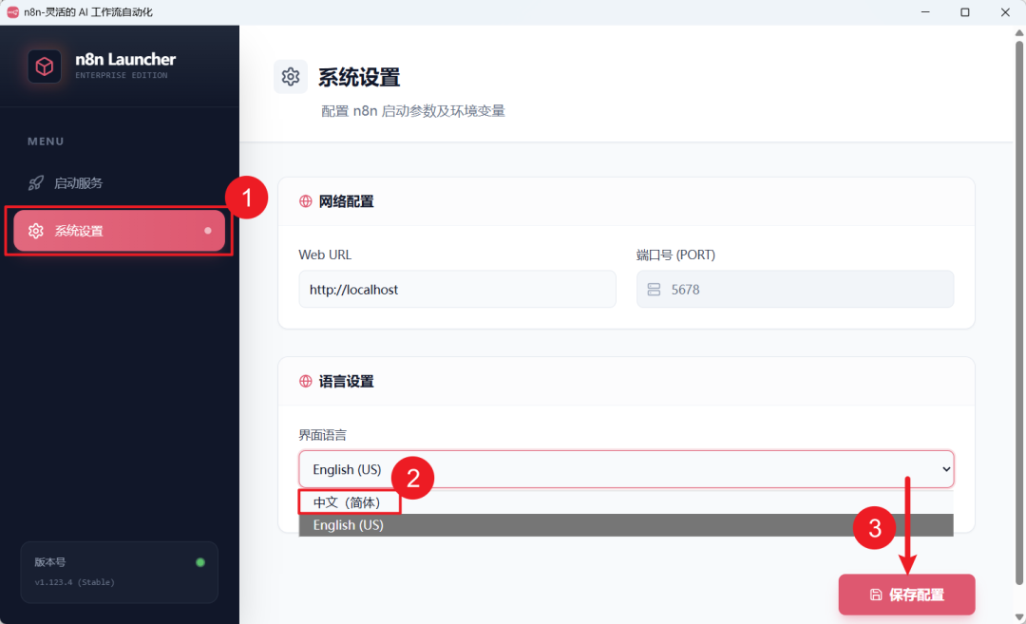Click the n8n Launcher cube logo

point(45,66)
